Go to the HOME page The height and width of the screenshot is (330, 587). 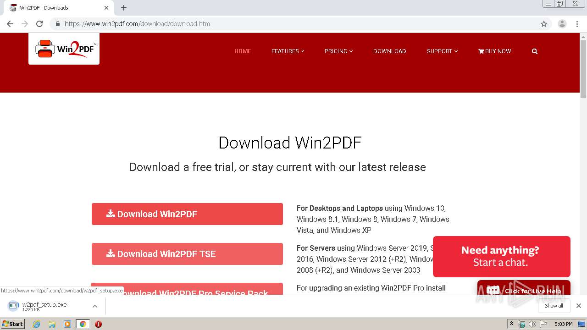click(243, 51)
